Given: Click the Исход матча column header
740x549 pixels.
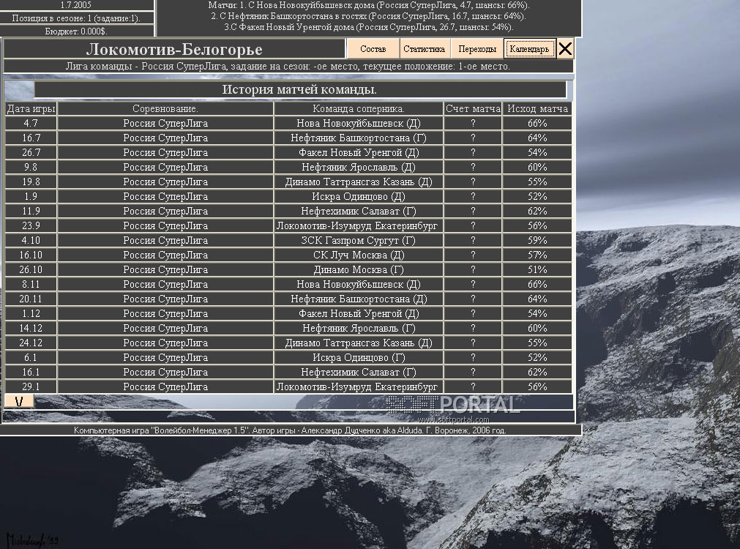Looking at the screenshot, I should [x=537, y=108].
